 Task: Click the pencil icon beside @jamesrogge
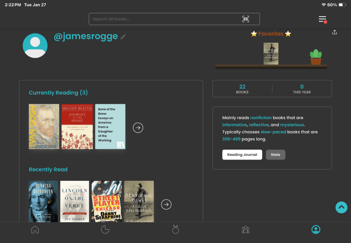click(123, 37)
